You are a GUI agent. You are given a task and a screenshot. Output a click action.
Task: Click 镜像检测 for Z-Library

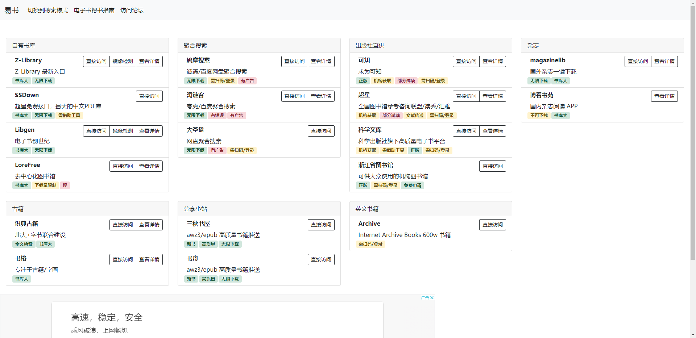pyautogui.click(x=123, y=61)
